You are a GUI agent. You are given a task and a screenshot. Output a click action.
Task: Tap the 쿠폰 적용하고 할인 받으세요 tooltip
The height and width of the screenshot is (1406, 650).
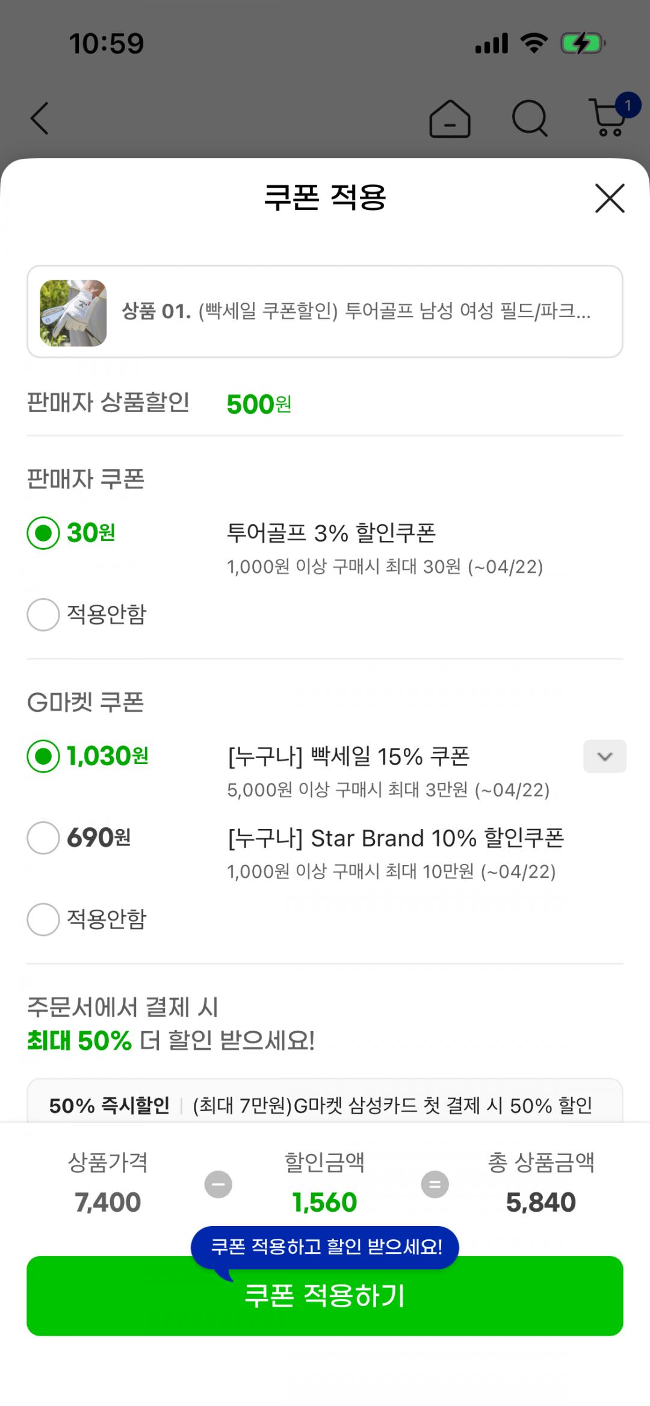pos(325,1247)
